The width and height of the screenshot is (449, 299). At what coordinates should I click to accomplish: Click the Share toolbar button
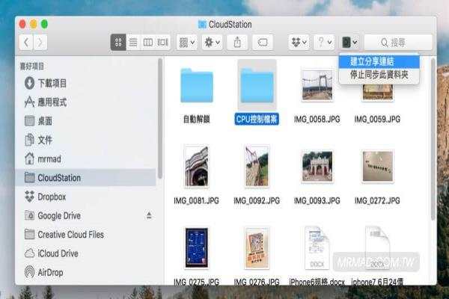[x=237, y=43]
